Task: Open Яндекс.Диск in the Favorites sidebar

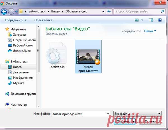Action: click(22, 51)
